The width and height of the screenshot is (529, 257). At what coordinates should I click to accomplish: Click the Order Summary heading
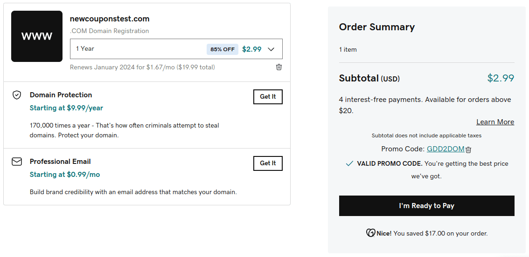376,27
